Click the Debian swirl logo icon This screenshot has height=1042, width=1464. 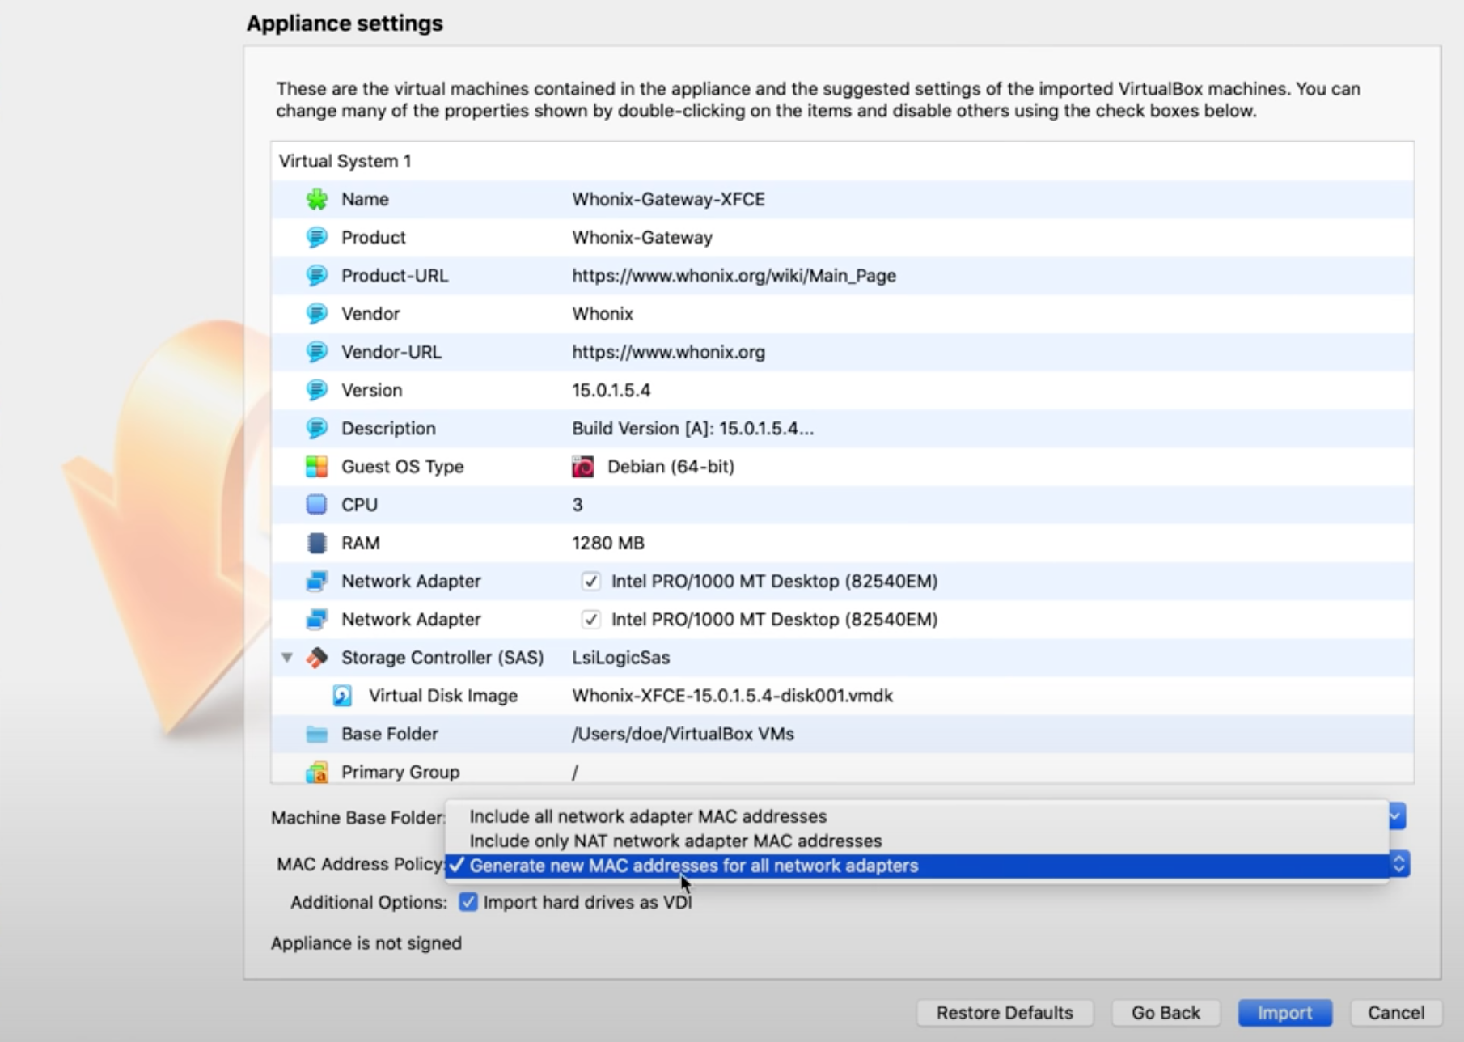[582, 467]
